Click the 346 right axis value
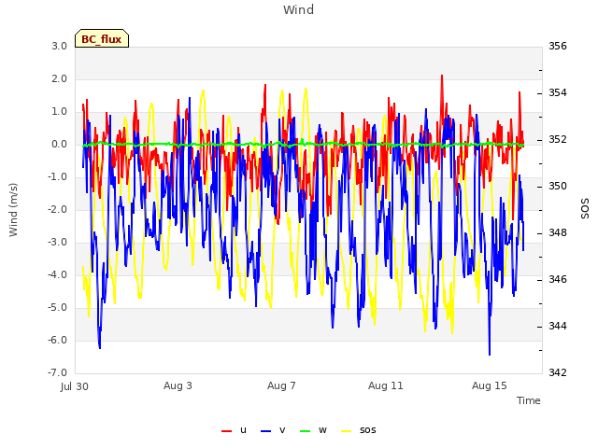This screenshot has height=448, width=598. pyautogui.click(x=558, y=280)
